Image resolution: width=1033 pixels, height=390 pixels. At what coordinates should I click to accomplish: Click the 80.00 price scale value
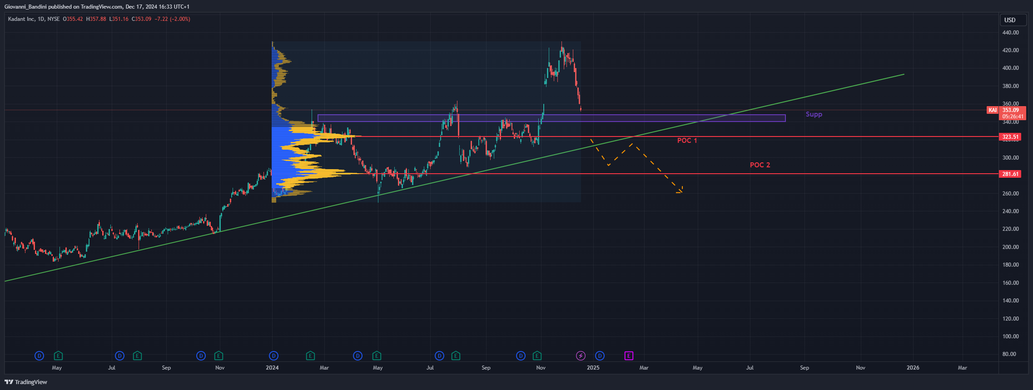click(1009, 354)
